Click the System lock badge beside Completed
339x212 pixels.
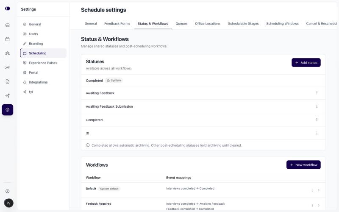(x=114, y=81)
